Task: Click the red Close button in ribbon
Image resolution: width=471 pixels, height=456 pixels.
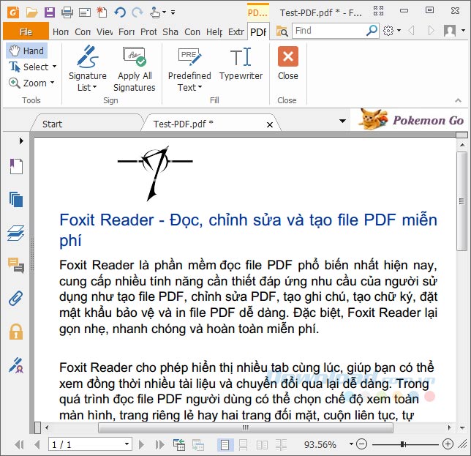Action: [x=287, y=63]
